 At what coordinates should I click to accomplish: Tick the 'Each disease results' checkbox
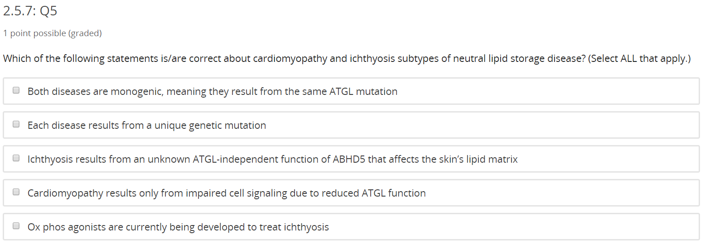coord(16,124)
